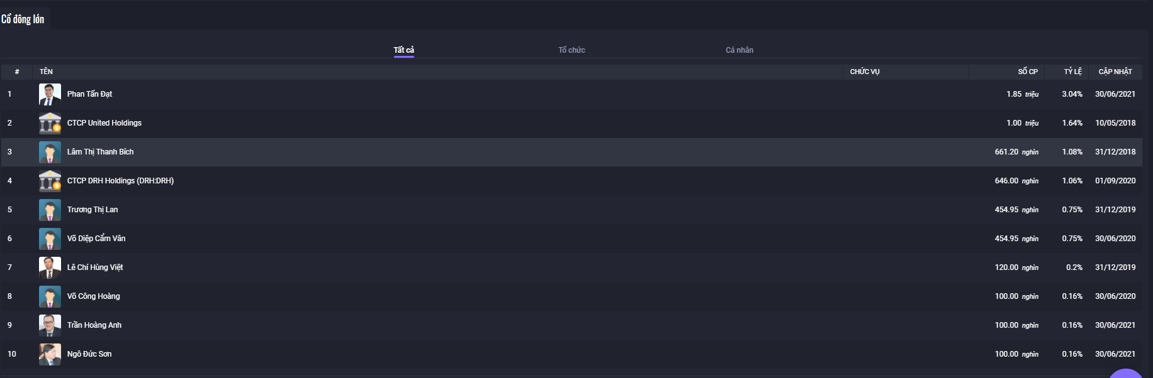Sort by the TỶ LỆ column header
Viewport: 1153px width, 378px height.
click(1072, 72)
